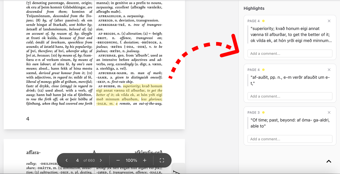340x174 pixels.
Task: Advance to next page with right chevron
Action: pos(101,160)
